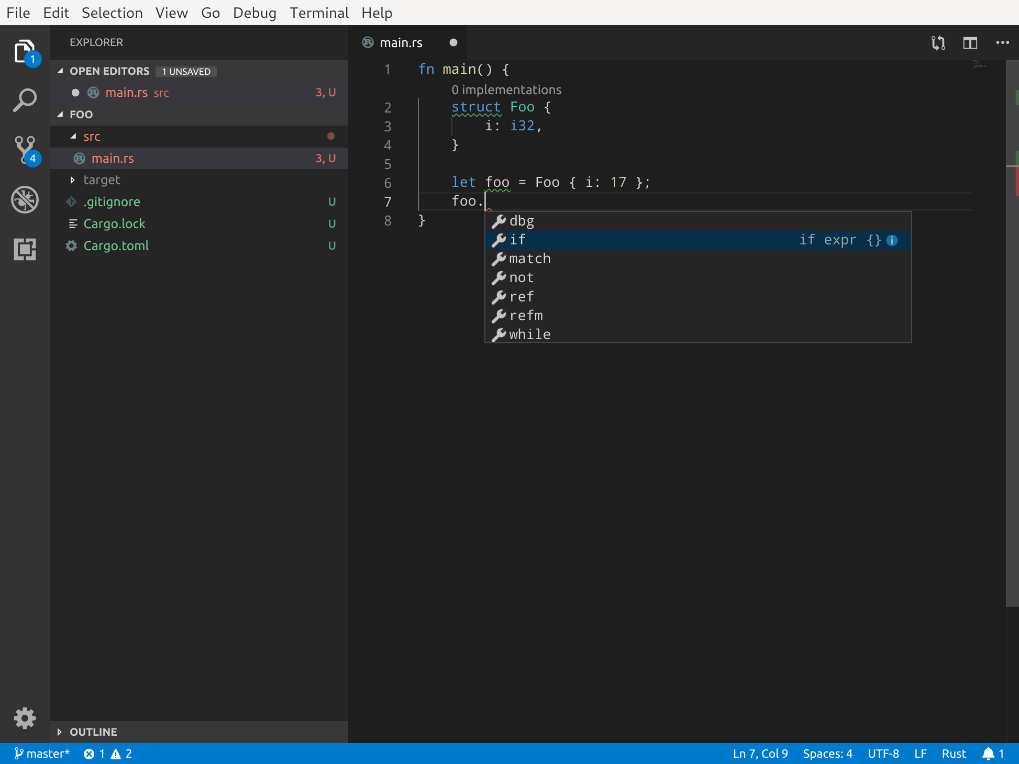Click the 'Spaces: 4' indentation setting
Viewport: 1019px width, 764px height.
coord(827,754)
